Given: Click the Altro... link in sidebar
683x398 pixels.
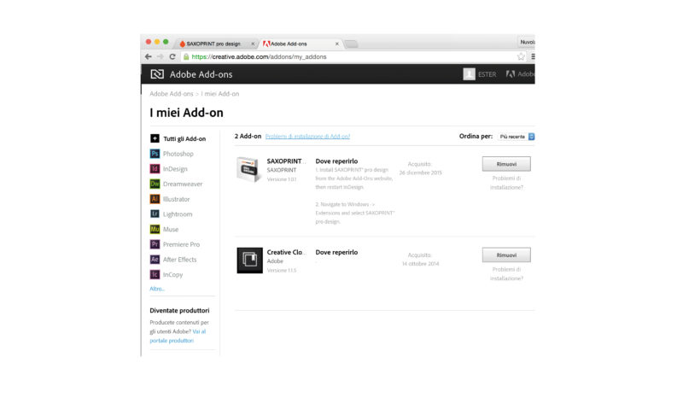Looking at the screenshot, I should point(157,289).
